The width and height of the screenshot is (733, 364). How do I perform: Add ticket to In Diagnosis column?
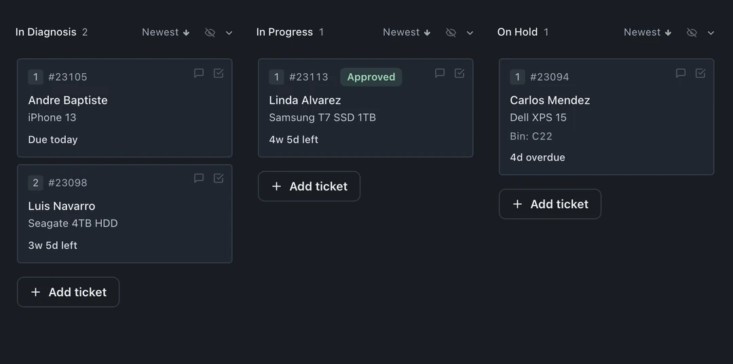pyautogui.click(x=69, y=292)
